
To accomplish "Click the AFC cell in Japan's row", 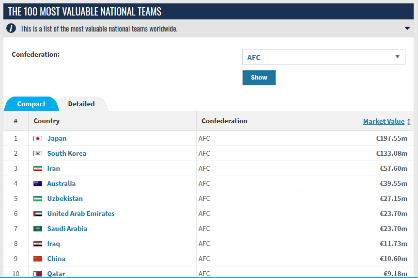I will point(204,138).
